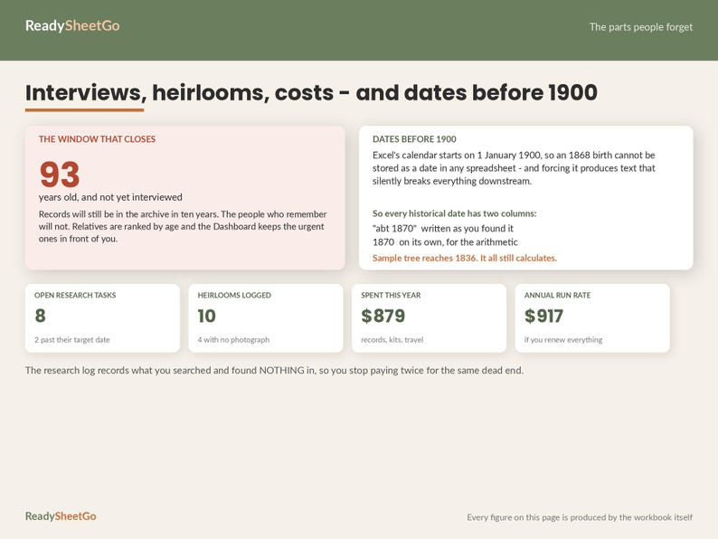This screenshot has width=718, height=539.
Task: Click the 'Dates Before 1900' card title
Action: (414, 139)
